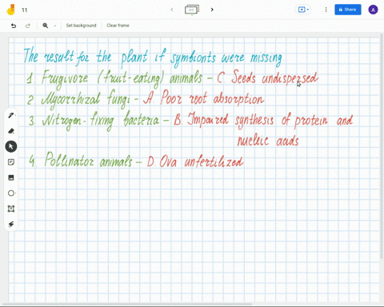The height and width of the screenshot is (307, 384).
Task: Go to the previous frame arrow
Action: point(172,10)
